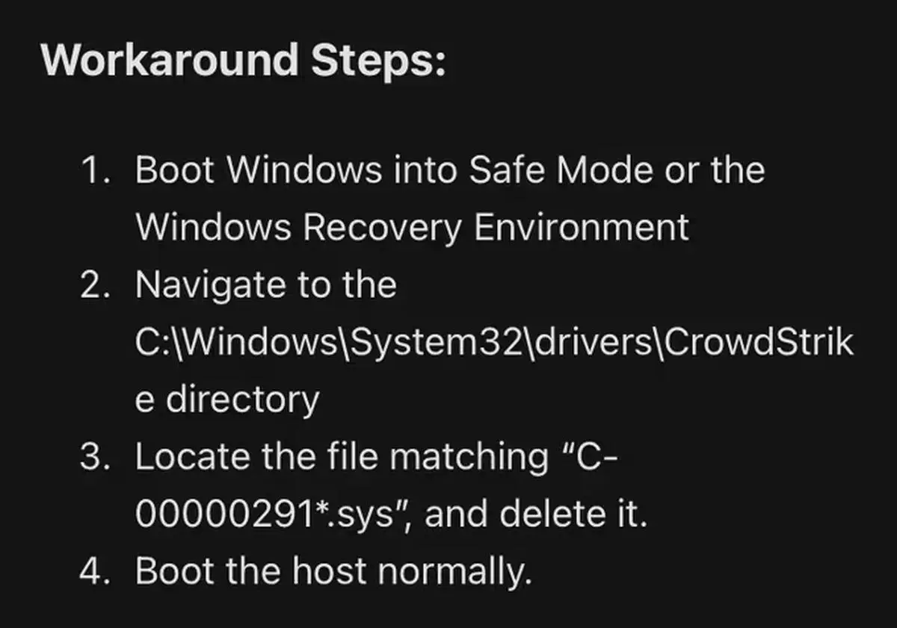Click the "Navigate to the" text
The height and width of the screenshot is (628, 897).
point(265,285)
